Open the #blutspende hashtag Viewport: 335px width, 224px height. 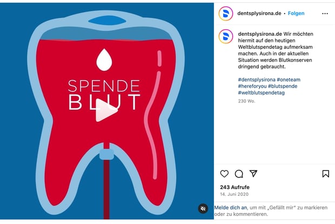[283, 86]
